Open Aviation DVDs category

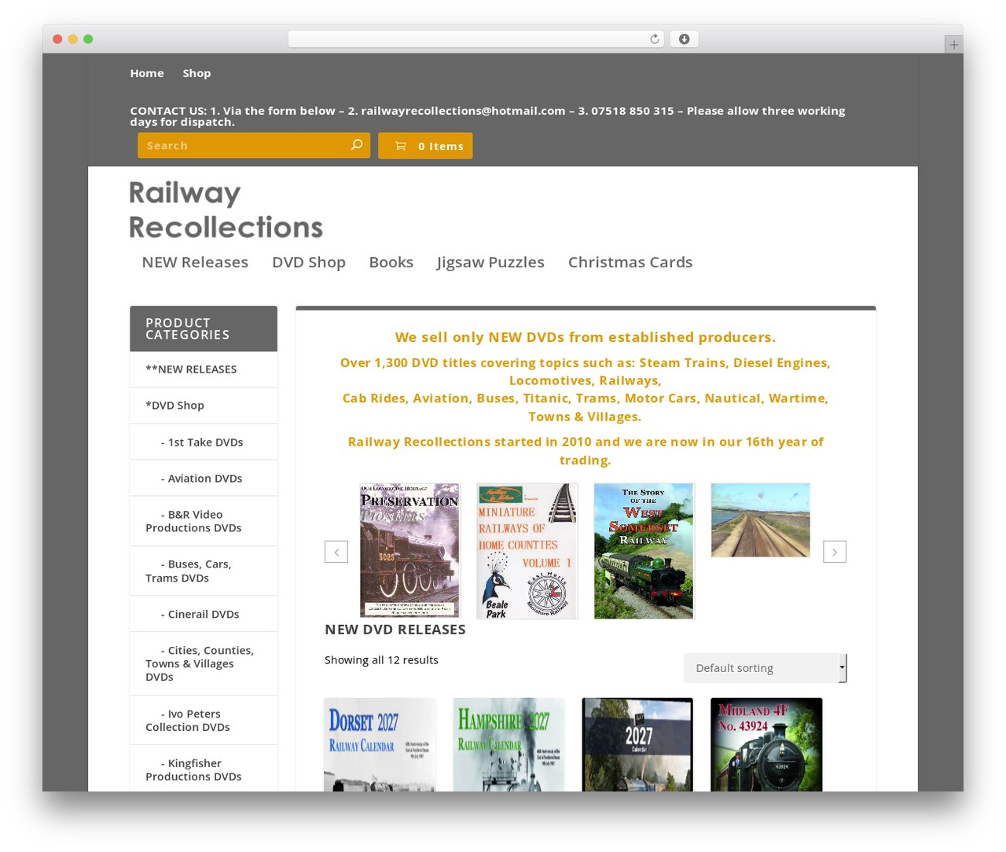(x=204, y=479)
